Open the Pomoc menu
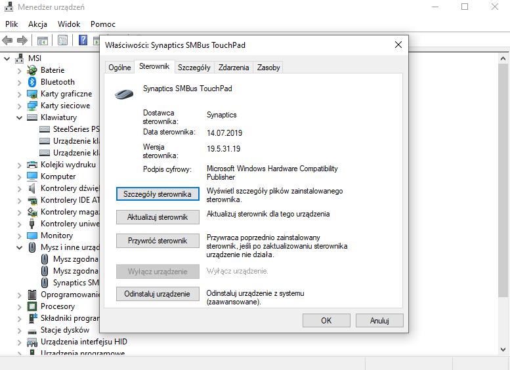510x370 pixels. [103, 24]
